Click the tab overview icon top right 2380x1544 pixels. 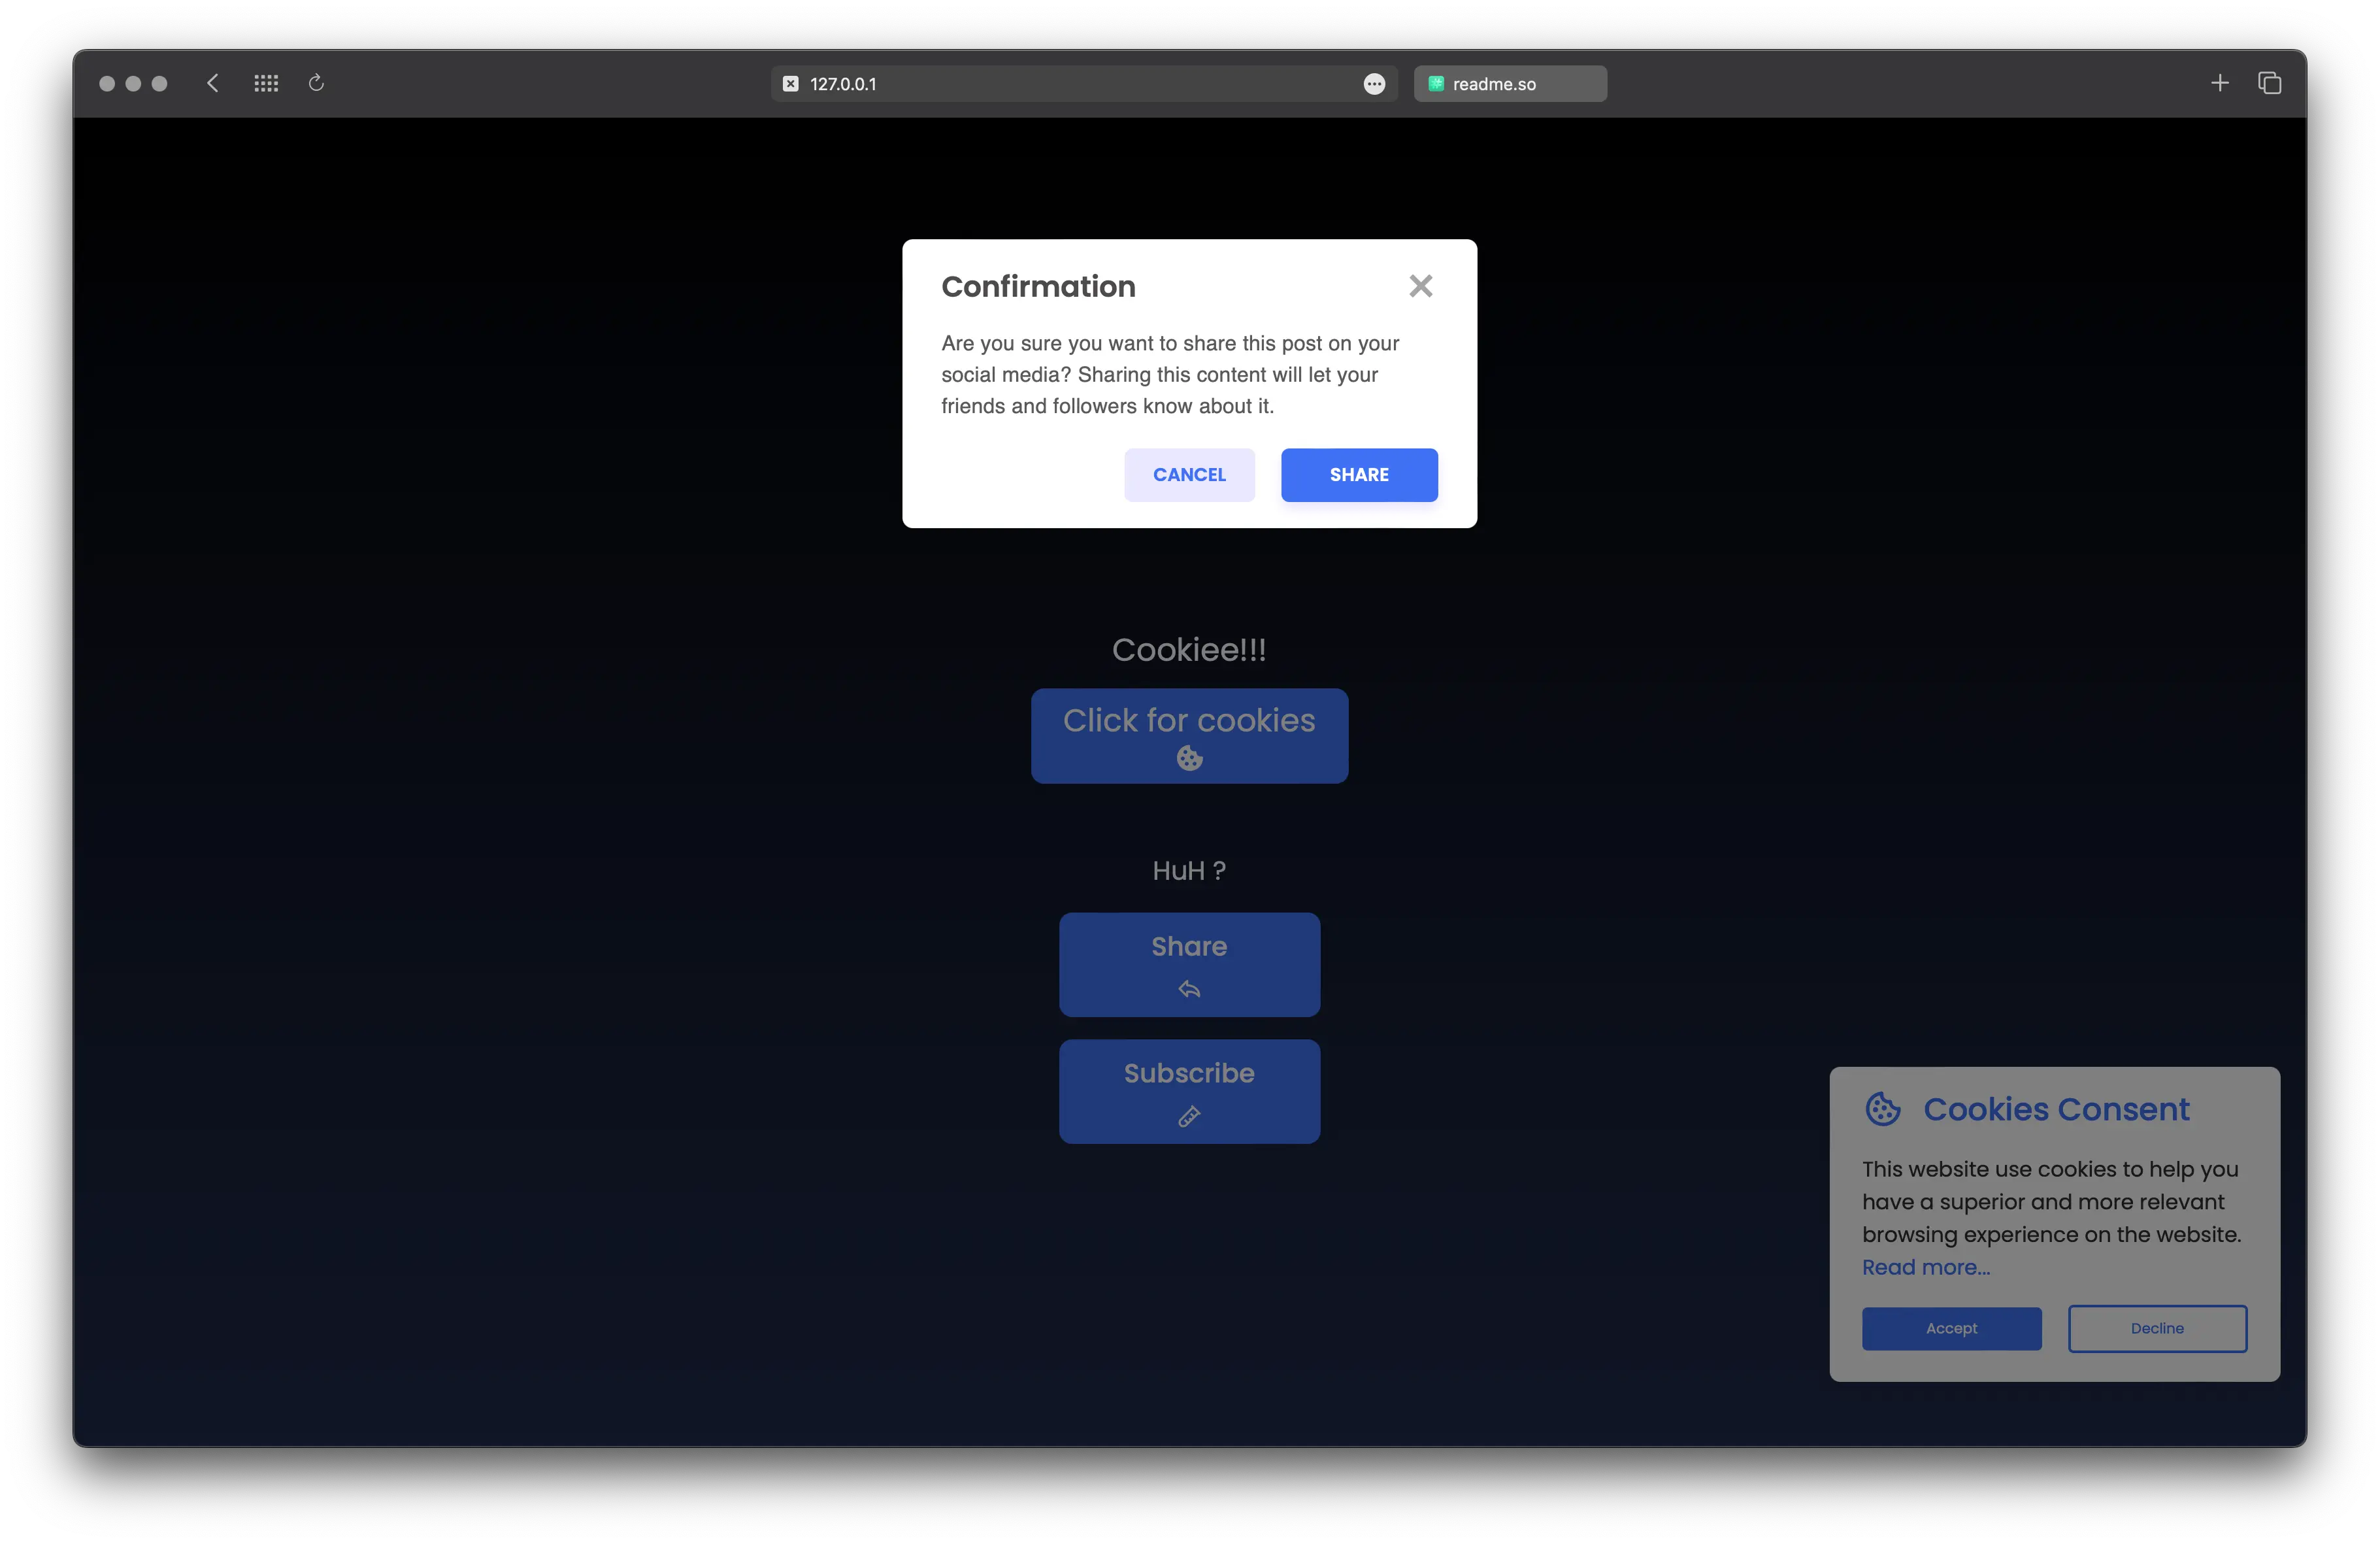click(x=2270, y=83)
